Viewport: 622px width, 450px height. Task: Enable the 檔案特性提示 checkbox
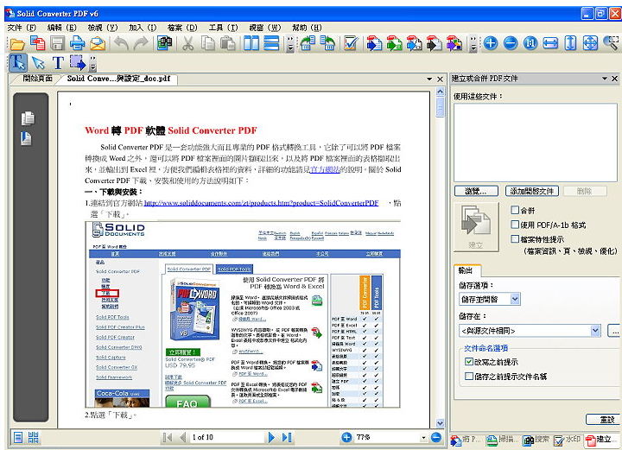(515, 238)
